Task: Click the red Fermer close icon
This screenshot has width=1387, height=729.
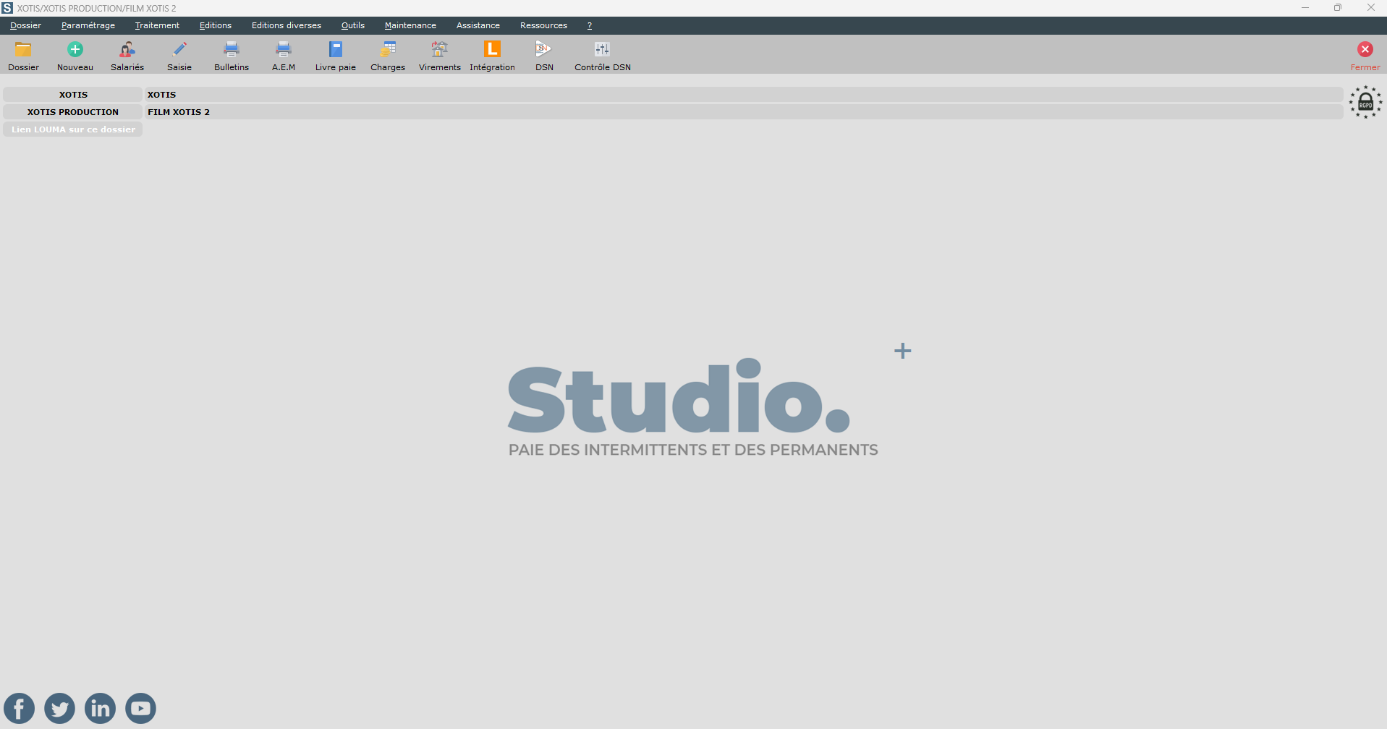Action: tap(1365, 49)
